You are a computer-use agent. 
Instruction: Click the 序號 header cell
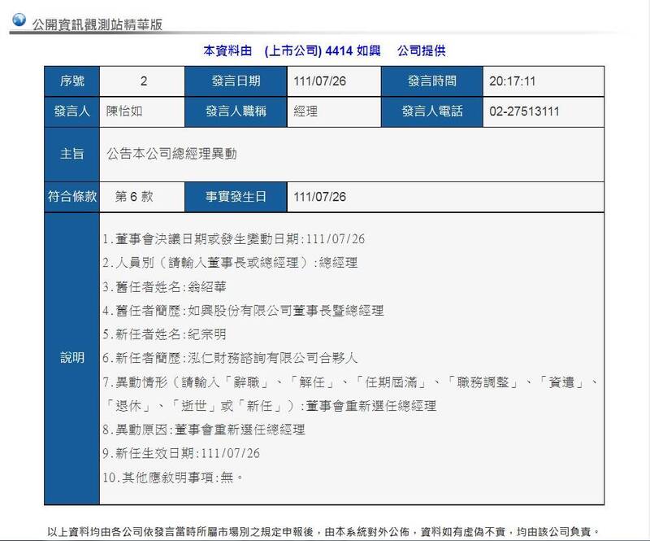71,81
